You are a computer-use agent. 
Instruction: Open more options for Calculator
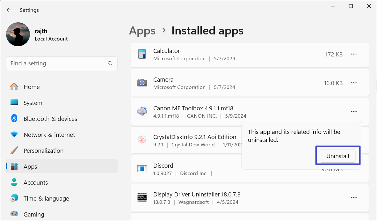click(354, 54)
